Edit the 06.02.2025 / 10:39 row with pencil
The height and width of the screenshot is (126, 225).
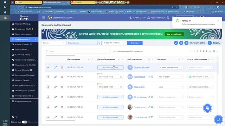pyautogui.click(x=56, y=68)
